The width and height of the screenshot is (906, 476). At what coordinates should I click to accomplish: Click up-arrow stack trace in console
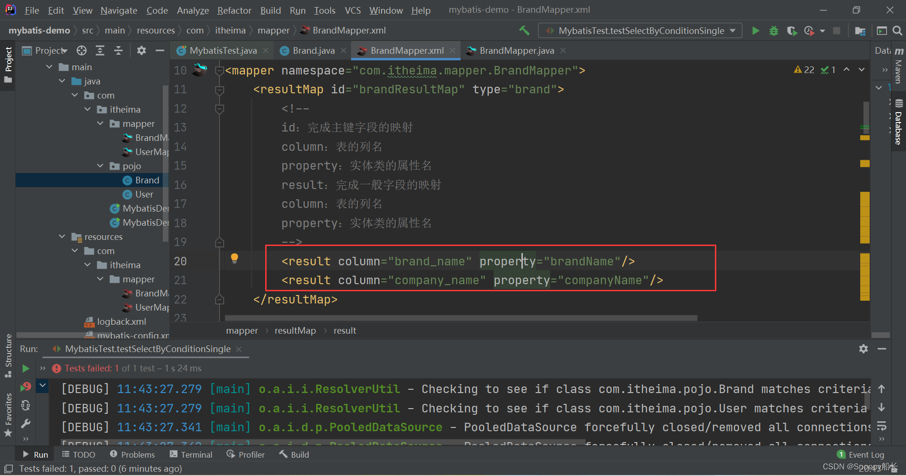pos(881,389)
